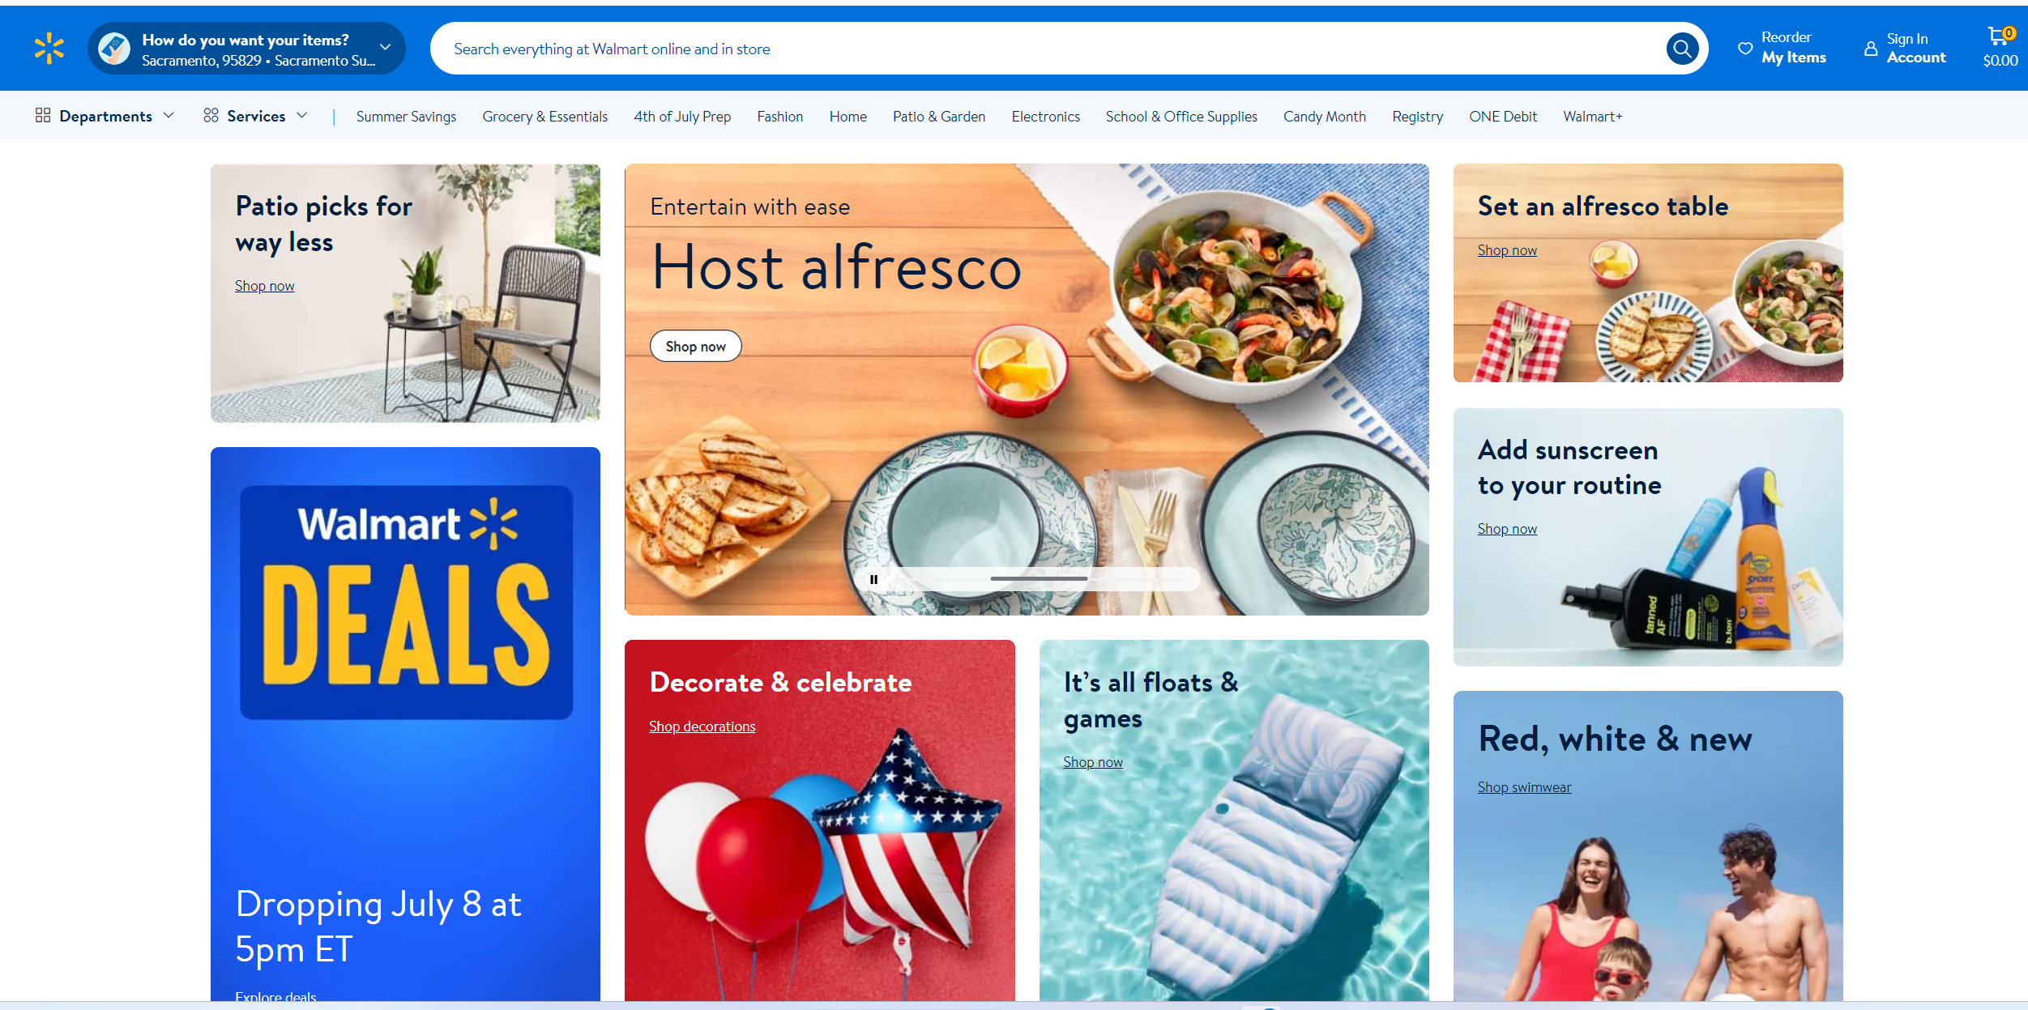Expand the 'How do you want your items' chevron
The image size is (2028, 1010).
[386, 48]
